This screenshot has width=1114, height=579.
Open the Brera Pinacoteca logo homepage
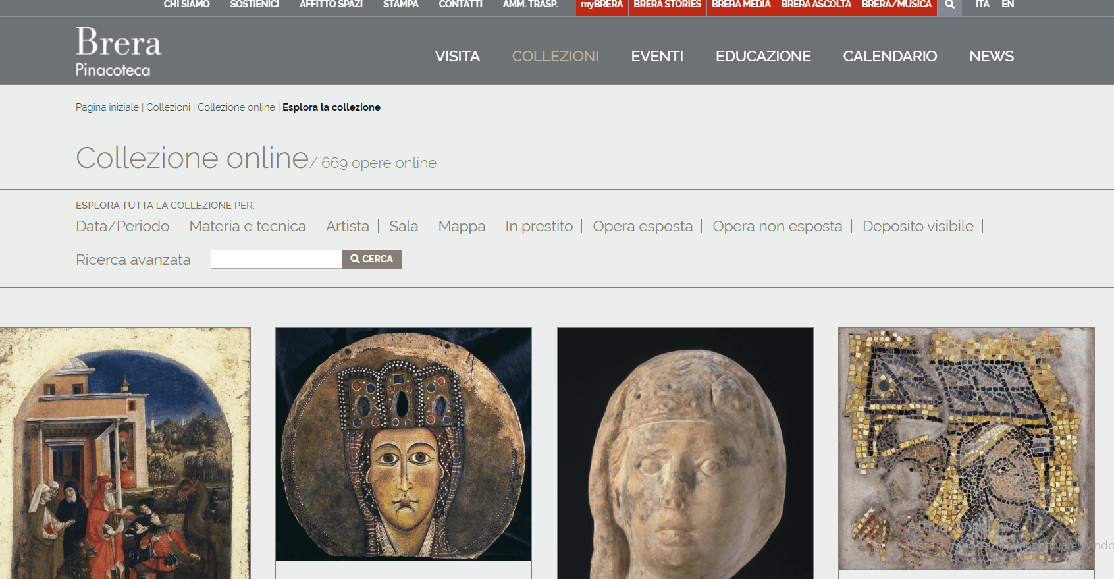[x=119, y=52]
